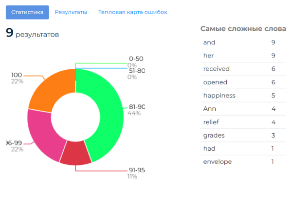292x220 pixels.
Task: Click the word 'and' row
Action: 209,42
